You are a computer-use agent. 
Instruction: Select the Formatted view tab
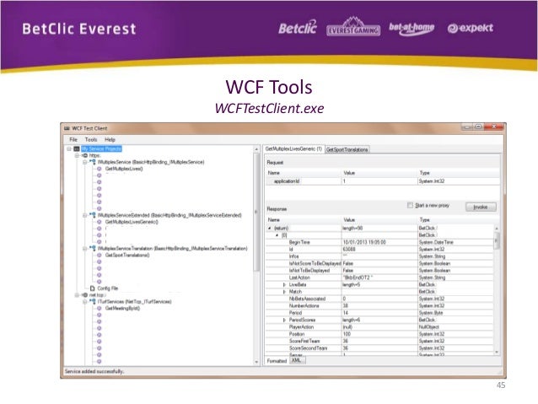coord(277,361)
